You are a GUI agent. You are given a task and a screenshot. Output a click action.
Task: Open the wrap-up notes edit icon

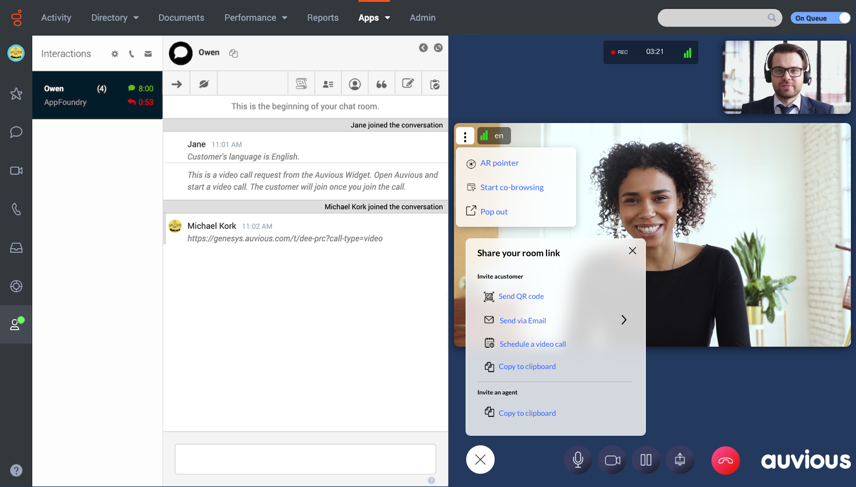pos(408,84)
